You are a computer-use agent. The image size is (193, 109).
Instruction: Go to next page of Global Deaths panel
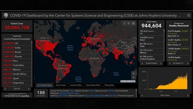pos(161,63)
